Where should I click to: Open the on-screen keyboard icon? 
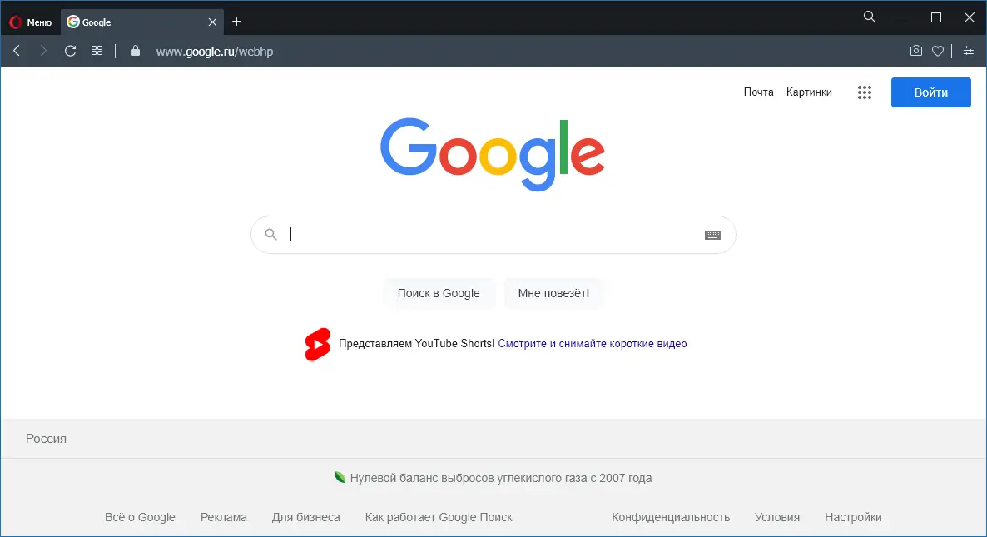coord(712,235)
